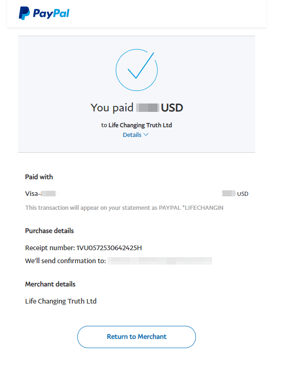This screenshot has height=382, width=289.
Task: Select the blurred amount in the heading
Action: (147, 108)
